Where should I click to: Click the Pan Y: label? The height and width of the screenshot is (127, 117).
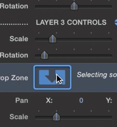click(109, 101)
